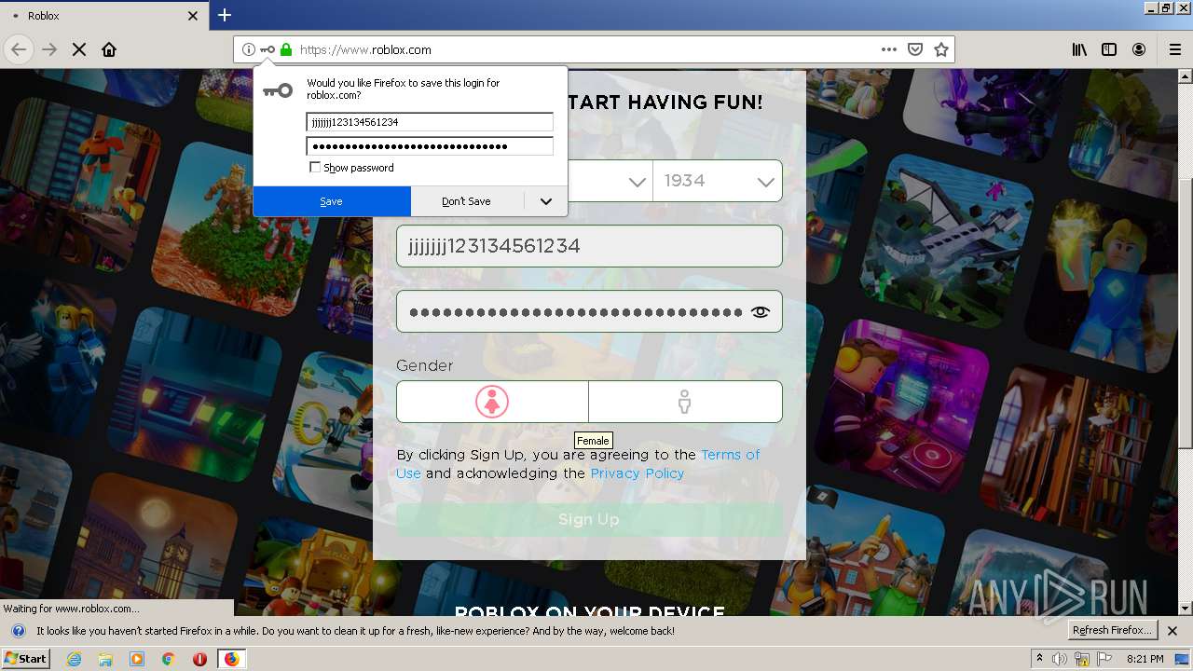Click the browser forward arrow
The width and height of the screenshot is (1193, 671).
point(49,49)
